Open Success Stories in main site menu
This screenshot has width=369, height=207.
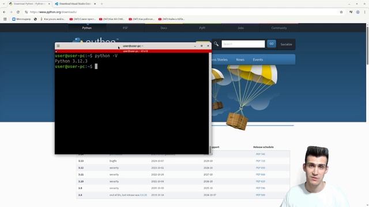pos(220,60)
